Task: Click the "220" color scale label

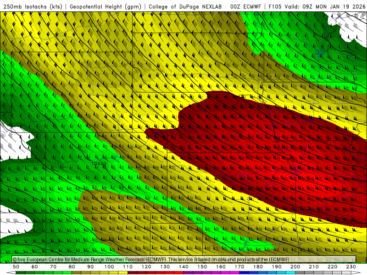Action: point(332,267)
